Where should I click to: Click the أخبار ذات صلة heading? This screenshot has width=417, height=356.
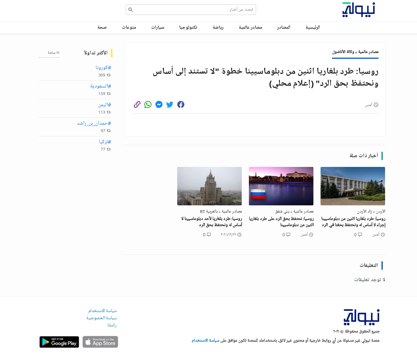click(364, 156)
